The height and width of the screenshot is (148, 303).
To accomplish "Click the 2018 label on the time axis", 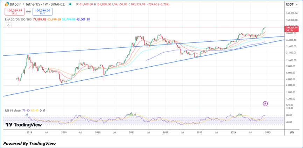I will 29,133.
